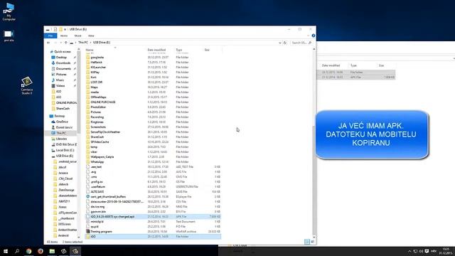The height and width of the screenshot is (256, 455).
Task: Open active Camtasia recorder taskbar icon
Action: coord(75,251)
